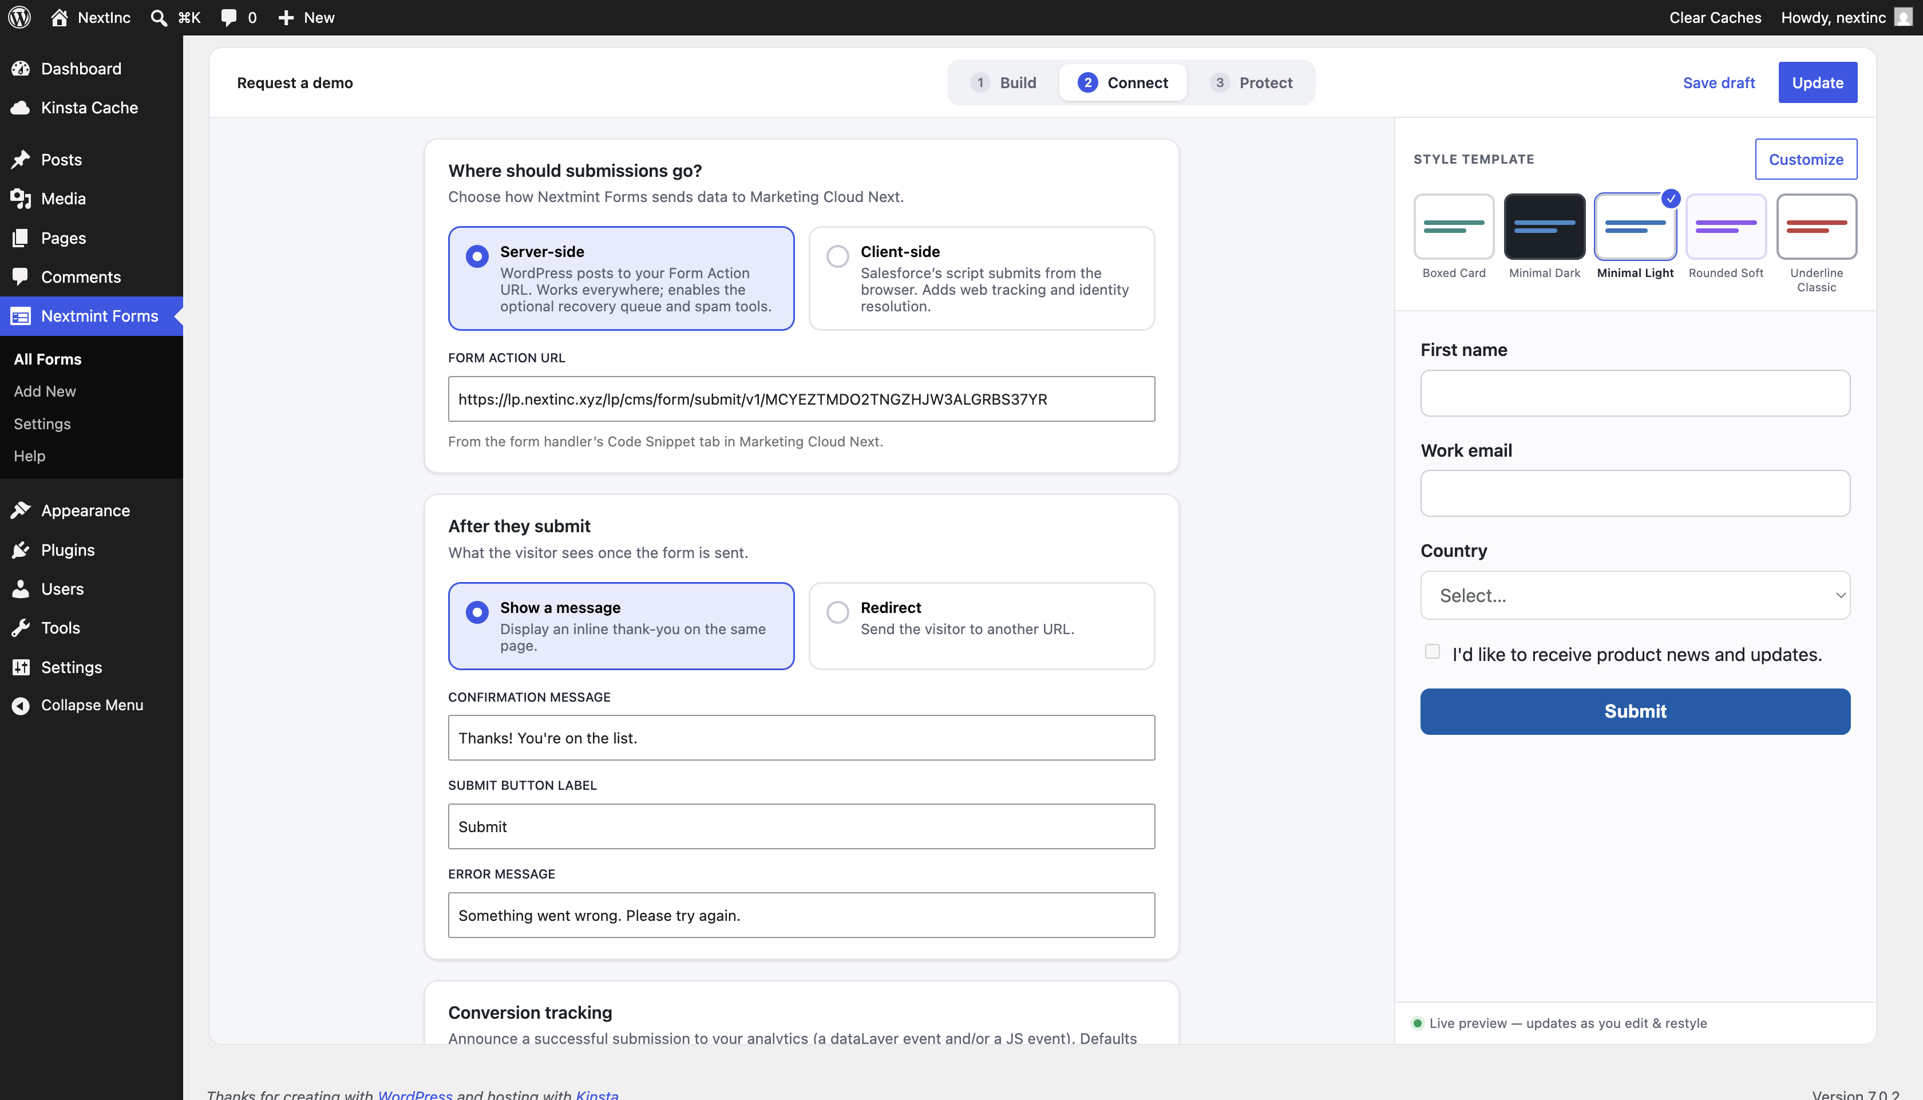Focus the Confirmation Message field
The image size is (1923, 1100).
pos(801,738)
